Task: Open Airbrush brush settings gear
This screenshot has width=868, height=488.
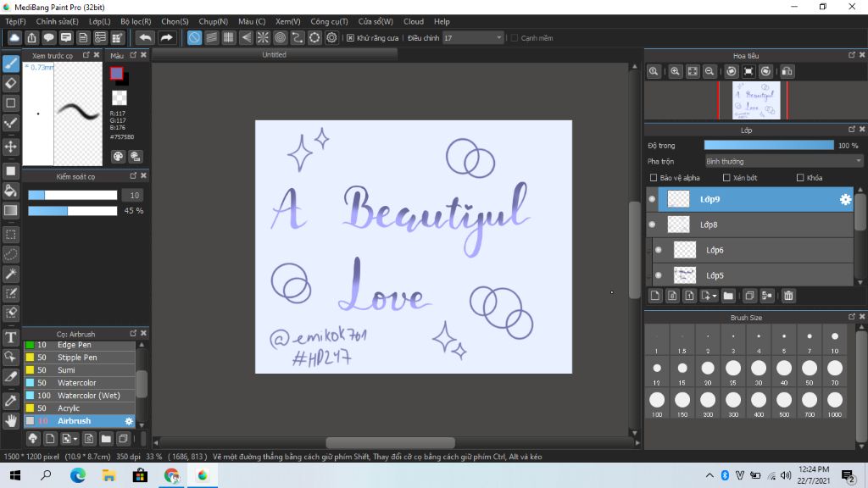Action: [x=129, y=421]
